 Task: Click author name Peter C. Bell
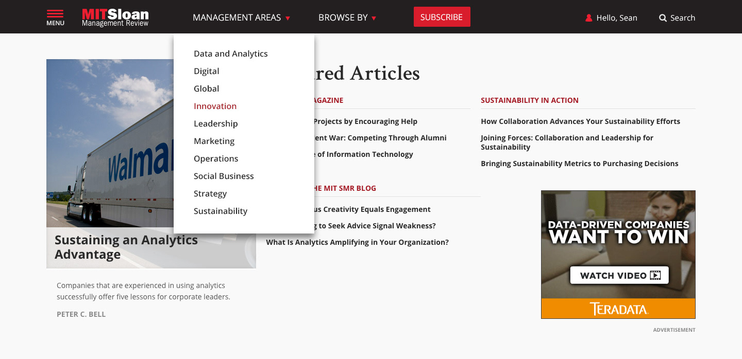(81, 314)
